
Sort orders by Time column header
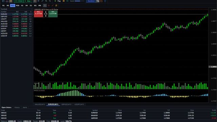pyautogui.click(x=39, y=110)
